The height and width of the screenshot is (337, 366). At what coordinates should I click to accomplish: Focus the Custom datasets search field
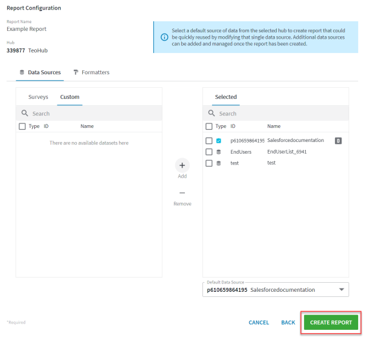pos(89,113)
